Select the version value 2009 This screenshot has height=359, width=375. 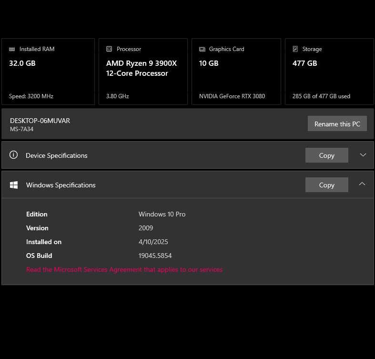pyautogui.click(x=146, y=228)
